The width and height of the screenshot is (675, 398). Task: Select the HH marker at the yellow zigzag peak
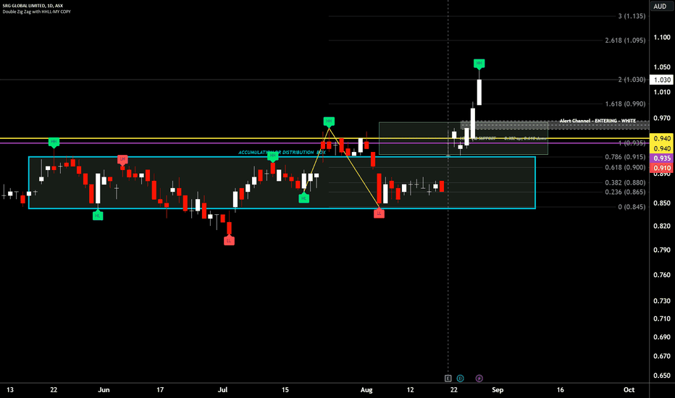click(329, 122)
